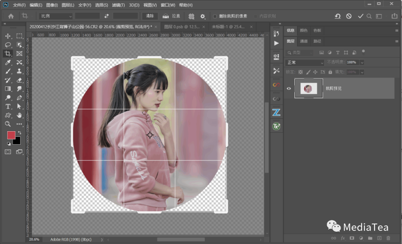The height and width of the screenshot is (244, 402).
Task: Select the Lasso tool
Action: 8,45
